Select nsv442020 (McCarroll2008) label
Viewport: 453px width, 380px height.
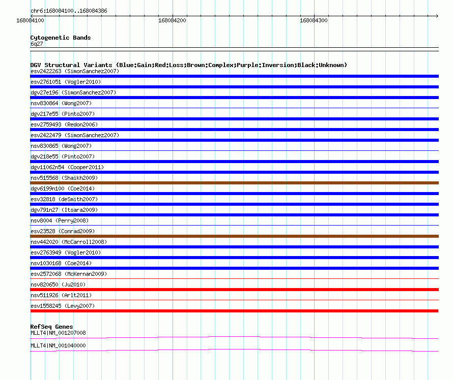pos(69,242)
